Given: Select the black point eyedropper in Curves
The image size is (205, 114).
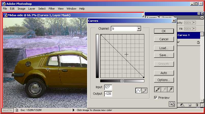Looking at the screenshot, I should tap(158, 89).
